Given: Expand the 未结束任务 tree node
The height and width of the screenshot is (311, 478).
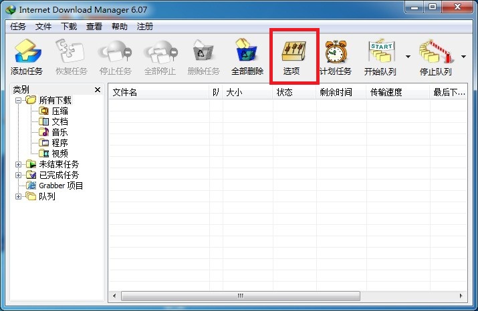Looking at the screenshot, I should click(x=19, y=164).
